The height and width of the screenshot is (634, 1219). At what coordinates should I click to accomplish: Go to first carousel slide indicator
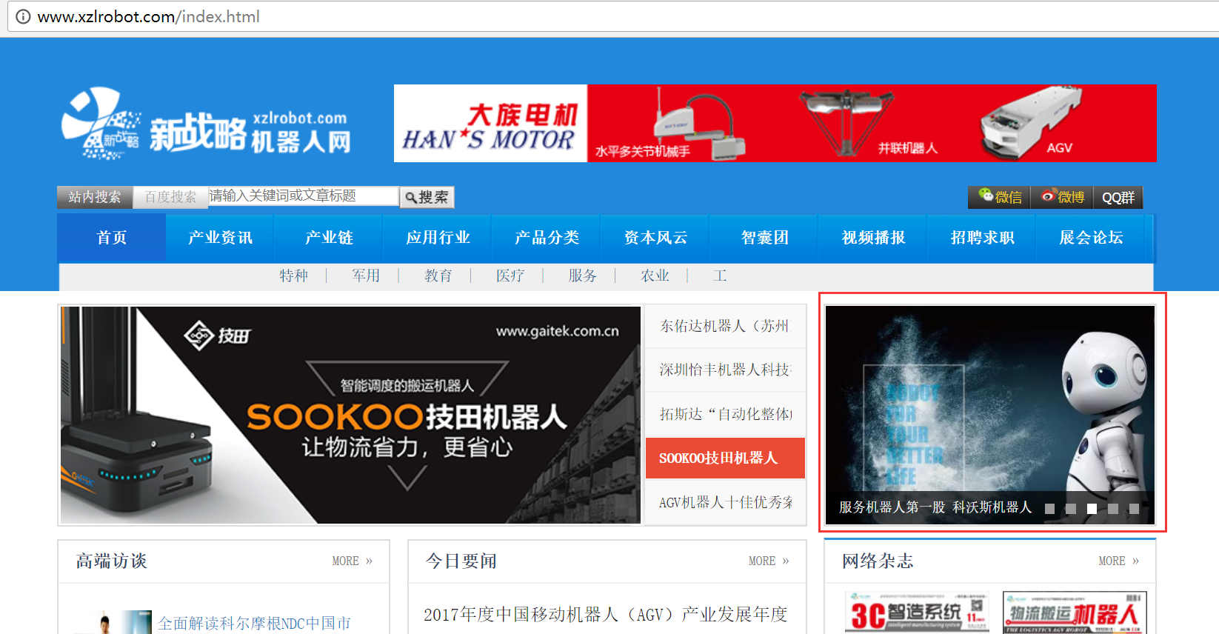coord(1049,509)
